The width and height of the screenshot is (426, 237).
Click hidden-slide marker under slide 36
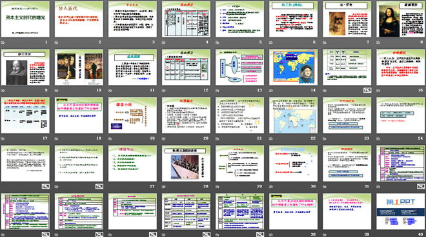207,234
